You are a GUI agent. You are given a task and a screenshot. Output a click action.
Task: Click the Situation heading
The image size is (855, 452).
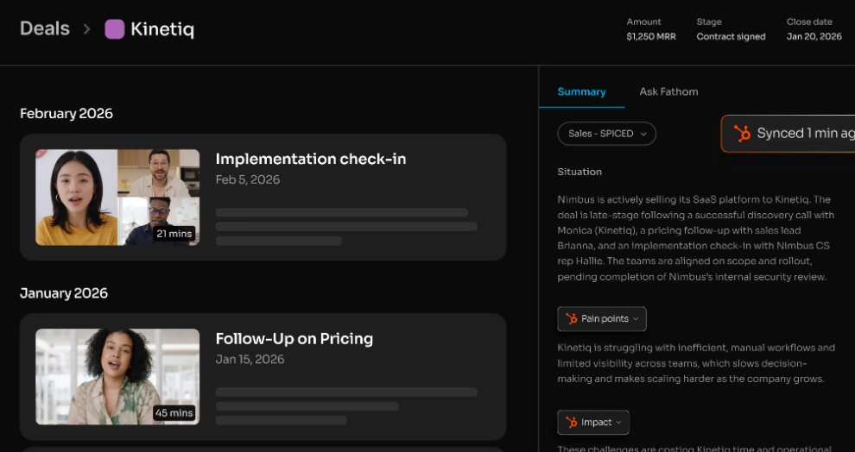(x=579, y=172)
